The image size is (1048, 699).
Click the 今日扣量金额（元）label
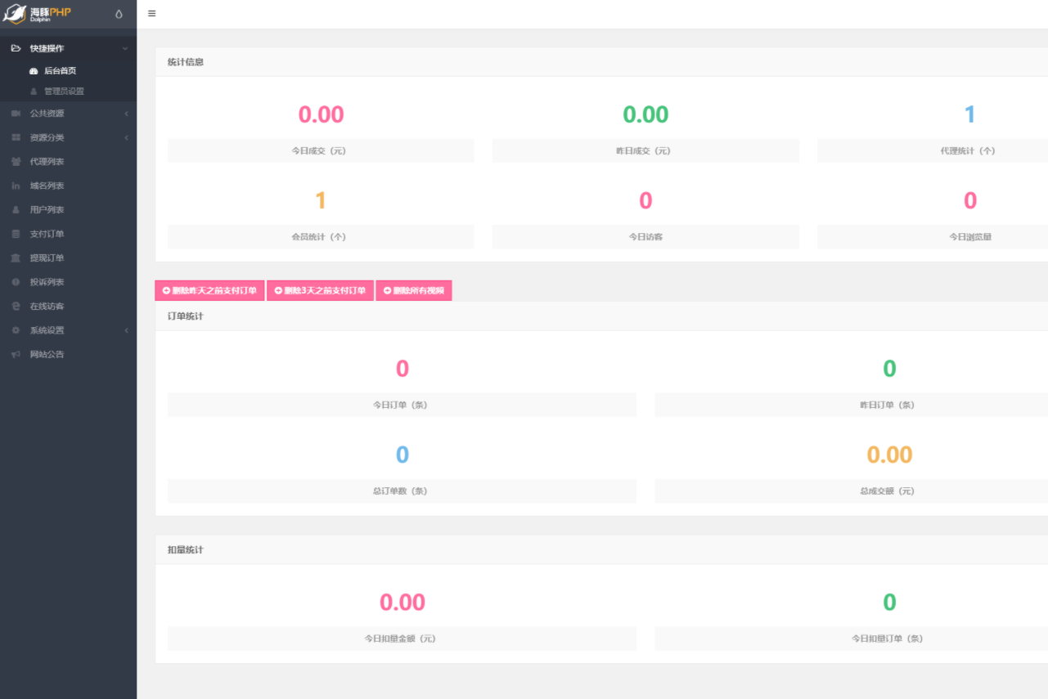(400, 639)
